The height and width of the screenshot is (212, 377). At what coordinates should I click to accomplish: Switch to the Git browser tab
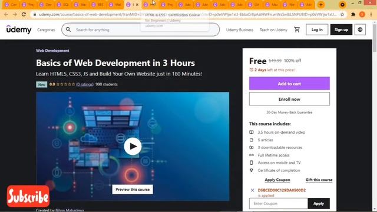[x=254, y=5]
